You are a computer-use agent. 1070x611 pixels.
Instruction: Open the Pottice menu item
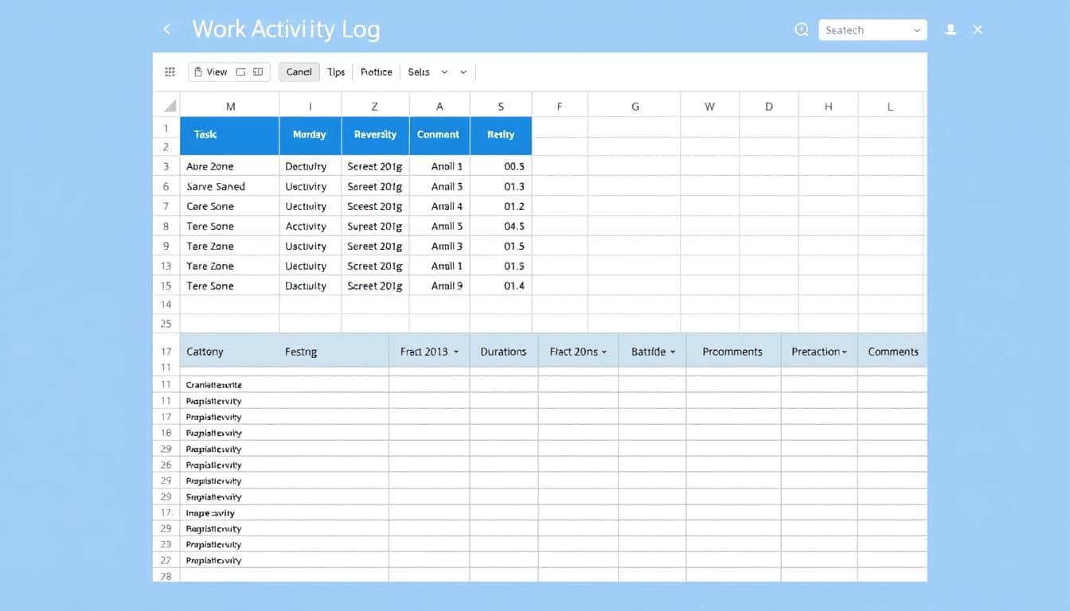[x=376, y=72]
